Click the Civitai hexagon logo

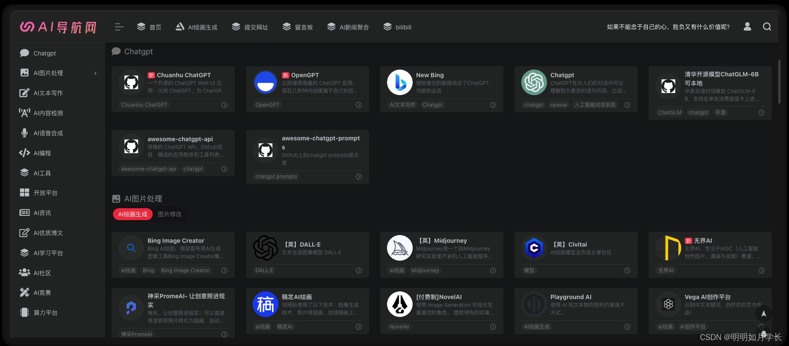(x=534, y=248)
